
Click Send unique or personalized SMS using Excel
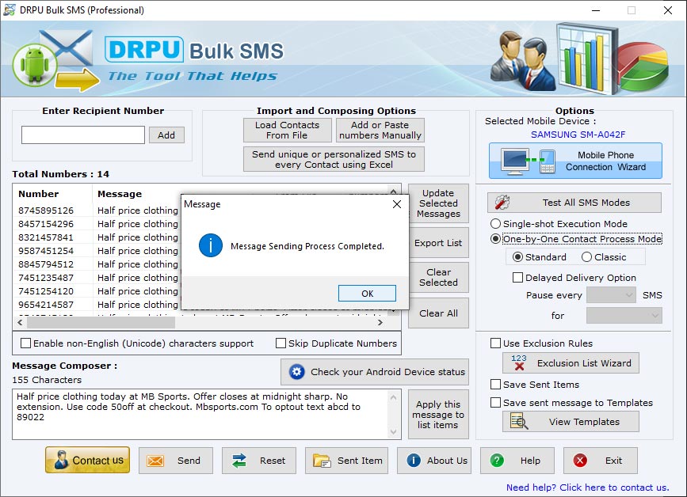click(x=334, y=159)
